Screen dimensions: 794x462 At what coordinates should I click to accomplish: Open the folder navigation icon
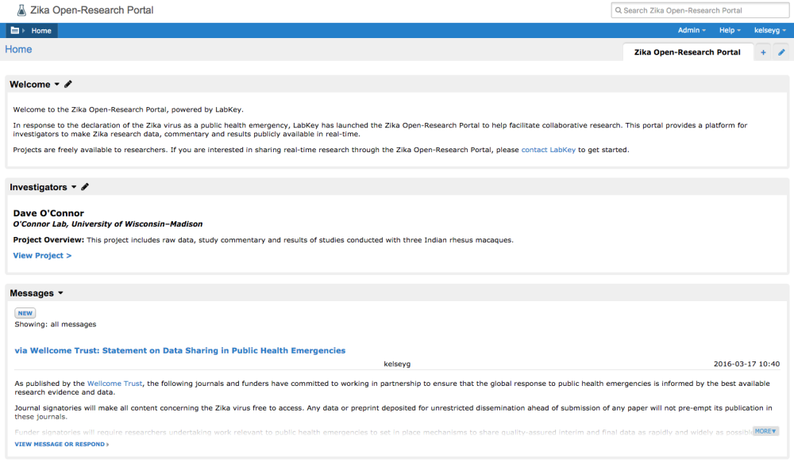15,30
